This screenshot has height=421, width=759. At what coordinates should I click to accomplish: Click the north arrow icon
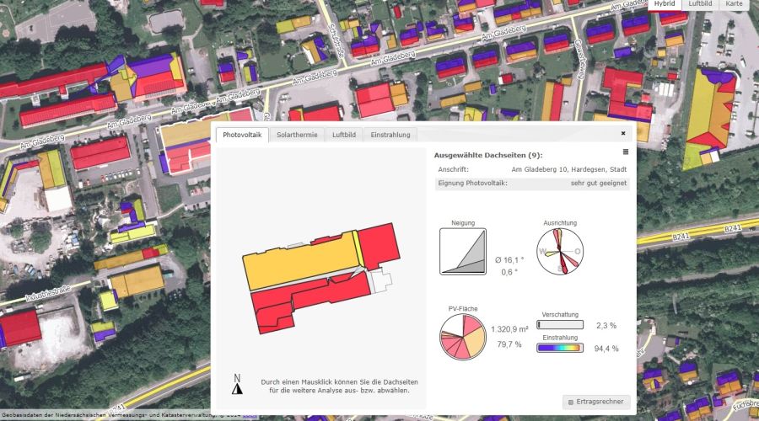pos(237,385)
